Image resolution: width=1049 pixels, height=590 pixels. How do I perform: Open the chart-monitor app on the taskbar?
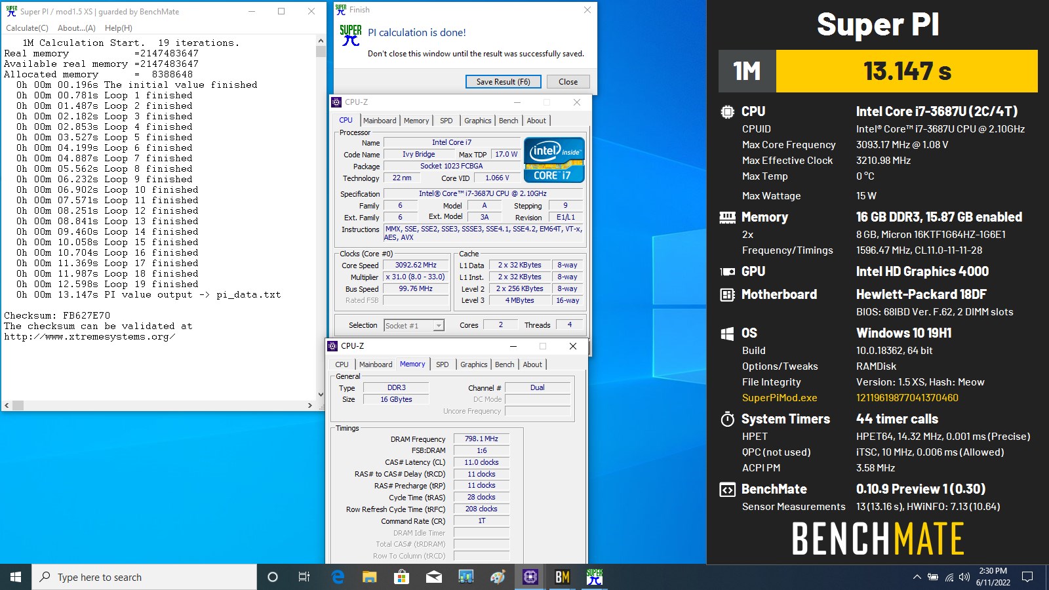click(x=465, y=577)
